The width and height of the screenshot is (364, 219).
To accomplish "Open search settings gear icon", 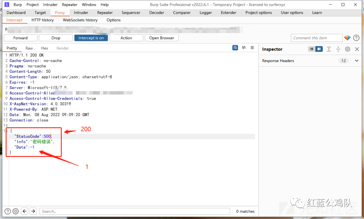I will [x=16, y=211].
